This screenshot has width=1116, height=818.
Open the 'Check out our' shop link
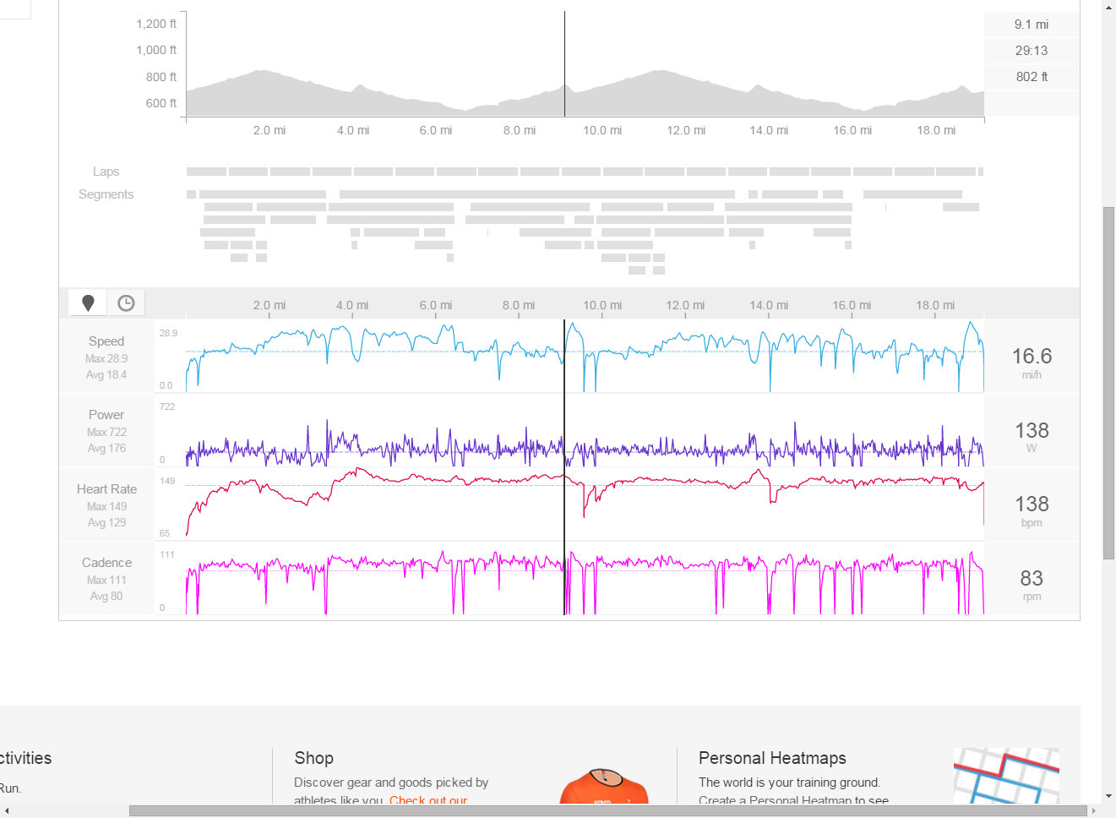point(428,800)
